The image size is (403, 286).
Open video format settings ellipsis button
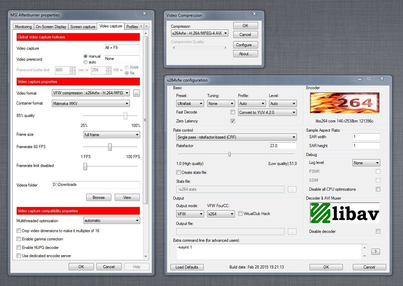tap(136, 93)
